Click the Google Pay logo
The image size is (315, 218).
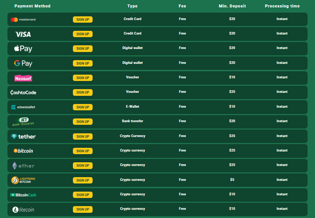[x=23, y=64]
